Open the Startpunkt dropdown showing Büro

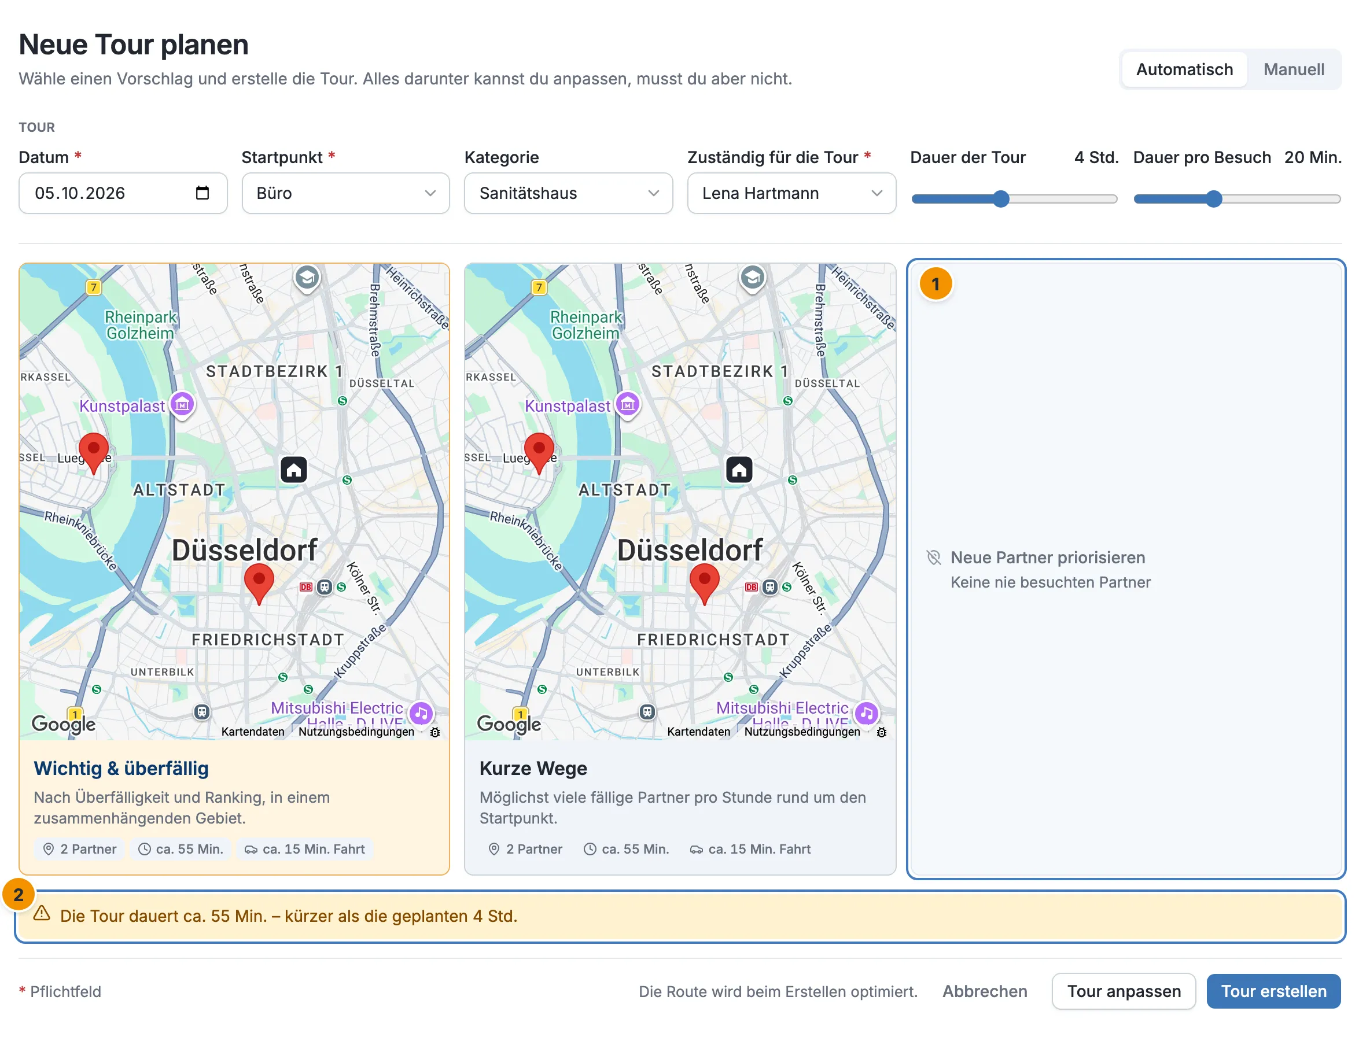click(345, 193)
